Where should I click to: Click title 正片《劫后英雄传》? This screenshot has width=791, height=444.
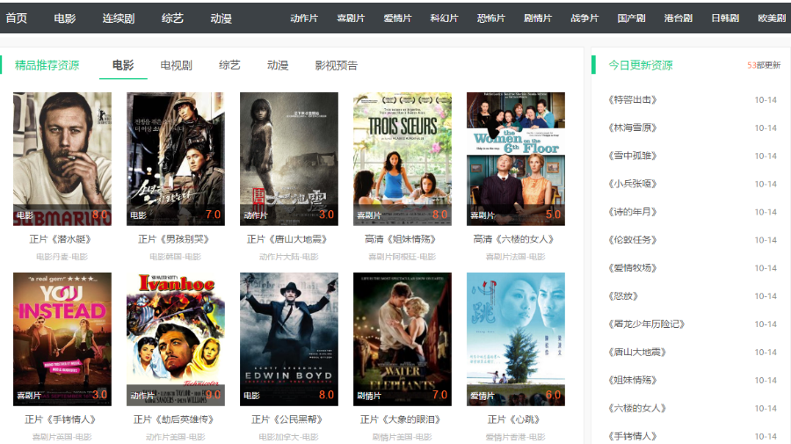[174, 419]
